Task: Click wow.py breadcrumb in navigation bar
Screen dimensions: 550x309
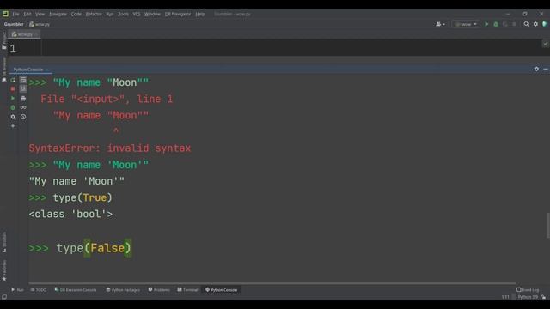Action: 40,24
